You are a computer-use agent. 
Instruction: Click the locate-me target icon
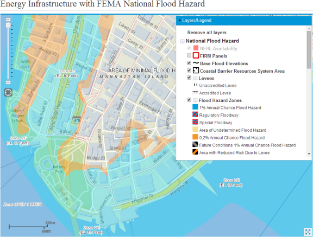8,92
